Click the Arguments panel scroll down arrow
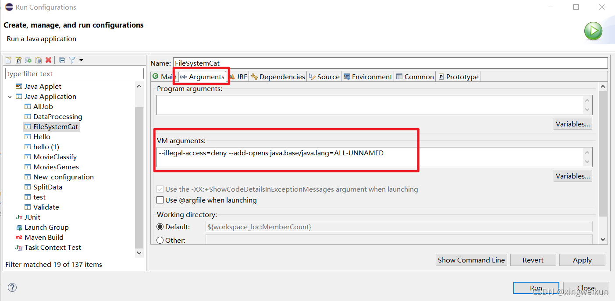The height and width of the screenshot is (301, 615). point(603,239)
